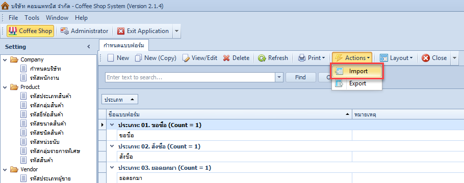Click row indicator arrow of first group

click(x=102, y=125)
